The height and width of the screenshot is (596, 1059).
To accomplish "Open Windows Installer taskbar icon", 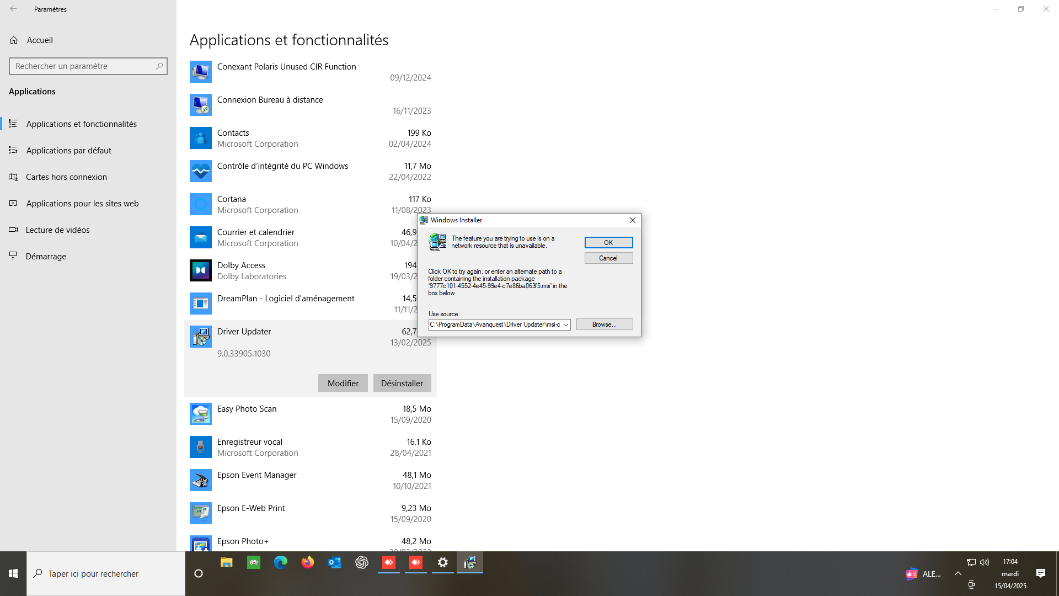I will (x=470, y=562).
